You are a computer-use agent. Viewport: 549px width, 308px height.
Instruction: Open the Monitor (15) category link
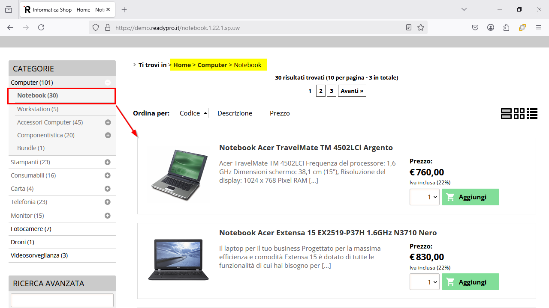click(x=27, y=216)
